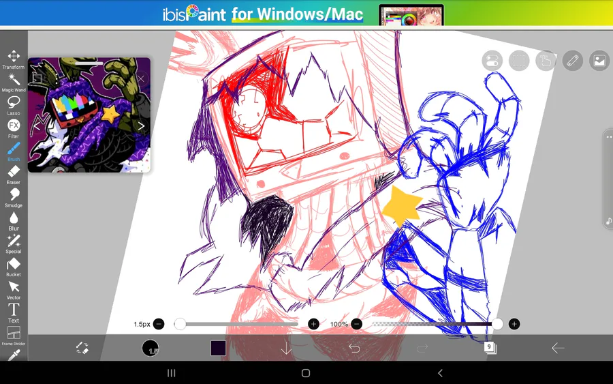Tap the down arrow in bottom bar
This screenshot has width=613, height=384.
coord(286,348)
